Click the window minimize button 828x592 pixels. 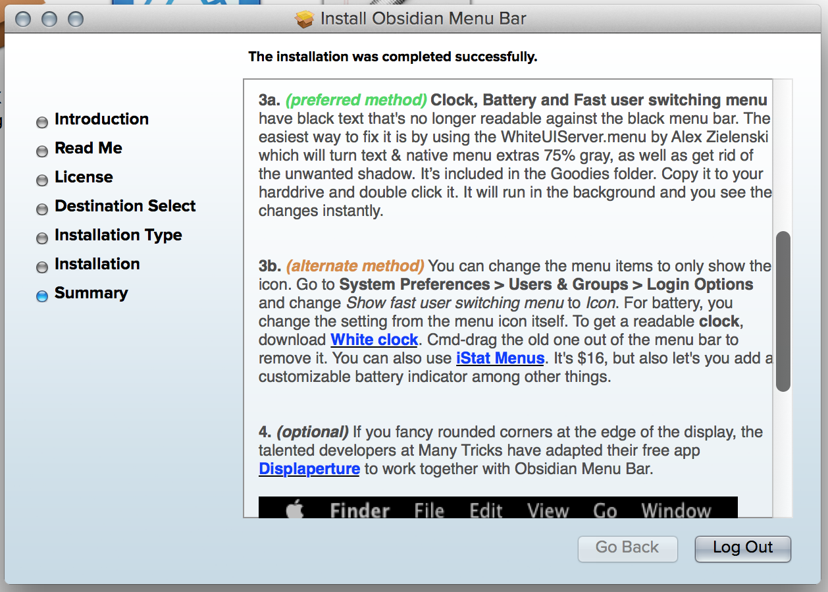(x=49, y=19)
